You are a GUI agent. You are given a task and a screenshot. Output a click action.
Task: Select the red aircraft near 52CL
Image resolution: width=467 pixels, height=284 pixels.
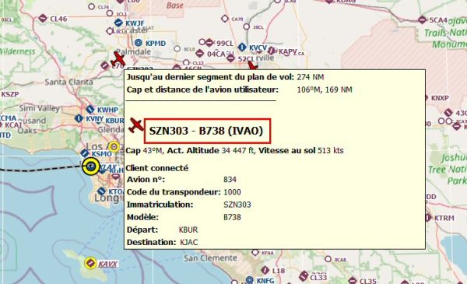(252, 65)
